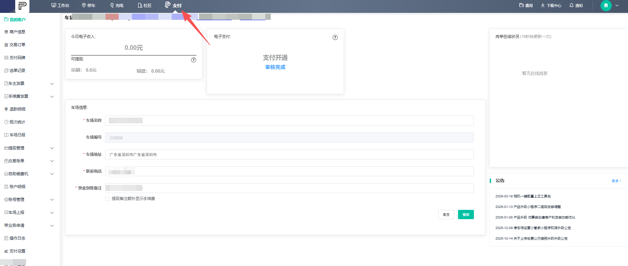Tick 提现备注额外显示手续费 checkbox
The image size is (628, 266).
(x=107, y=199)
